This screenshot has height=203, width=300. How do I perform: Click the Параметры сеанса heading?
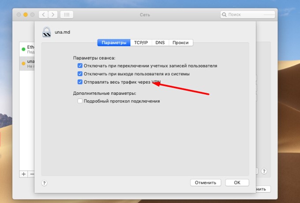pos(94,58)
